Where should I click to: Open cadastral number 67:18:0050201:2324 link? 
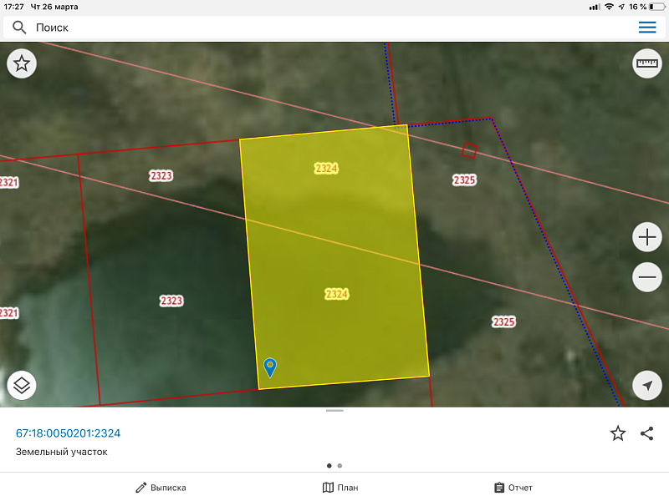coord(69,433)
